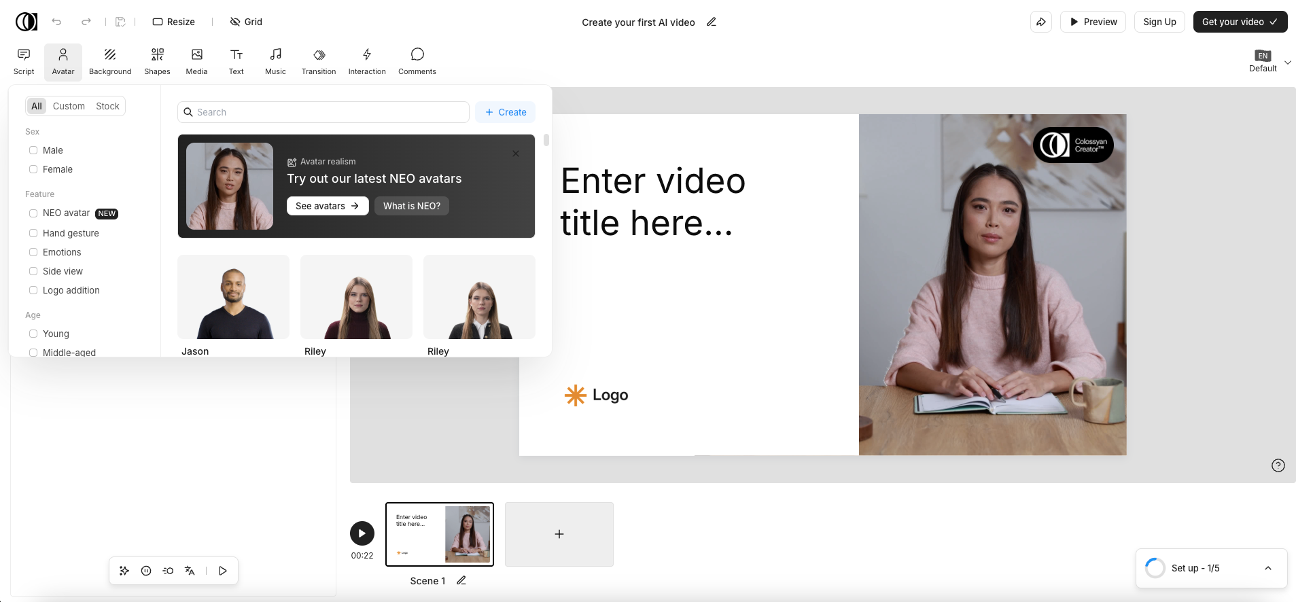The width and height of the screenshot is (1296, 602).
Task: Check the Male filter
Action: tap(33, 150)
